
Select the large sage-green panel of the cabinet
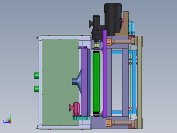(61, 82)
